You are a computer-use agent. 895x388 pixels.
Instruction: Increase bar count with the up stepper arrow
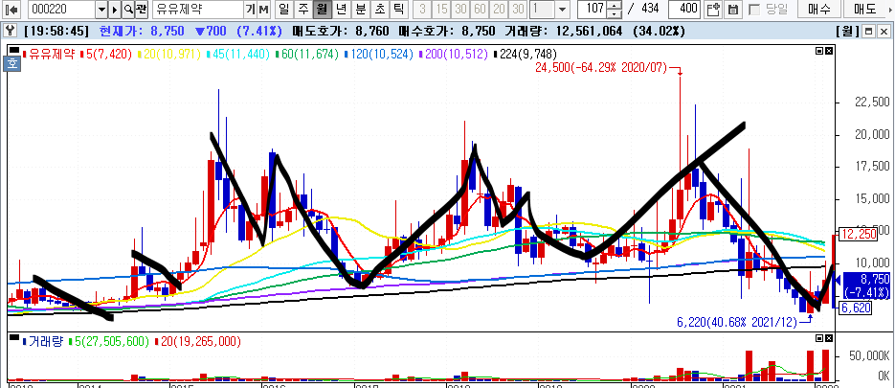615,6
